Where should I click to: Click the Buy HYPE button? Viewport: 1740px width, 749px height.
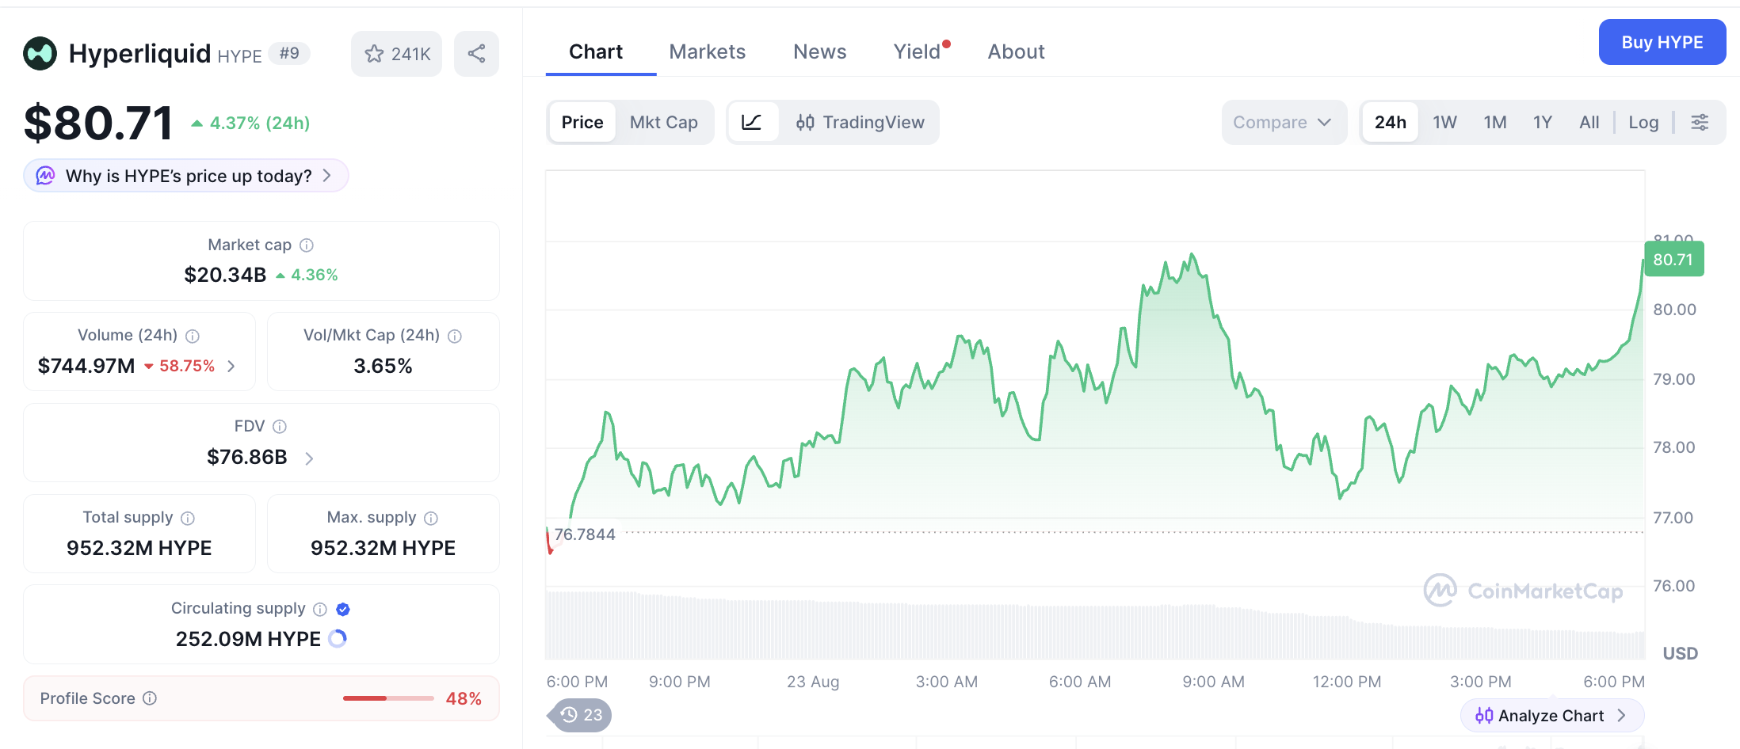(1662, 42)
